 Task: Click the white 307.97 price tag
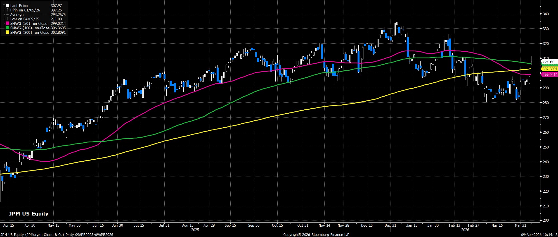548,61
